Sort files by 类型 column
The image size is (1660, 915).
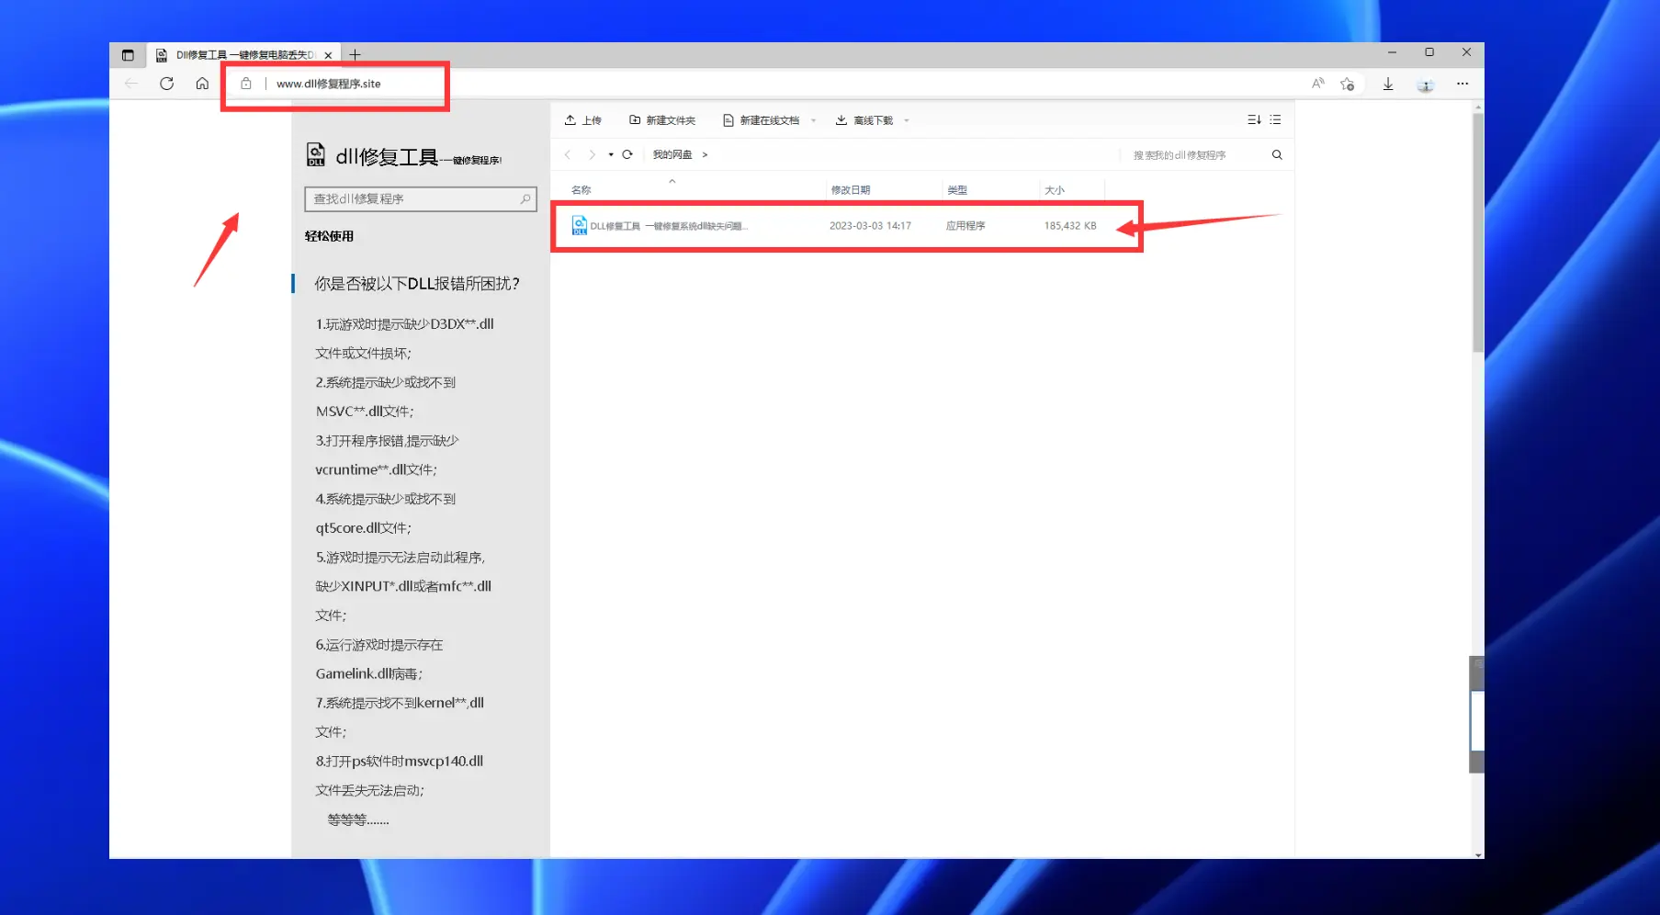(957, 190)
